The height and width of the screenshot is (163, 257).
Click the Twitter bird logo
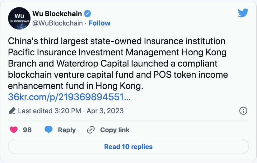(243, 13)
